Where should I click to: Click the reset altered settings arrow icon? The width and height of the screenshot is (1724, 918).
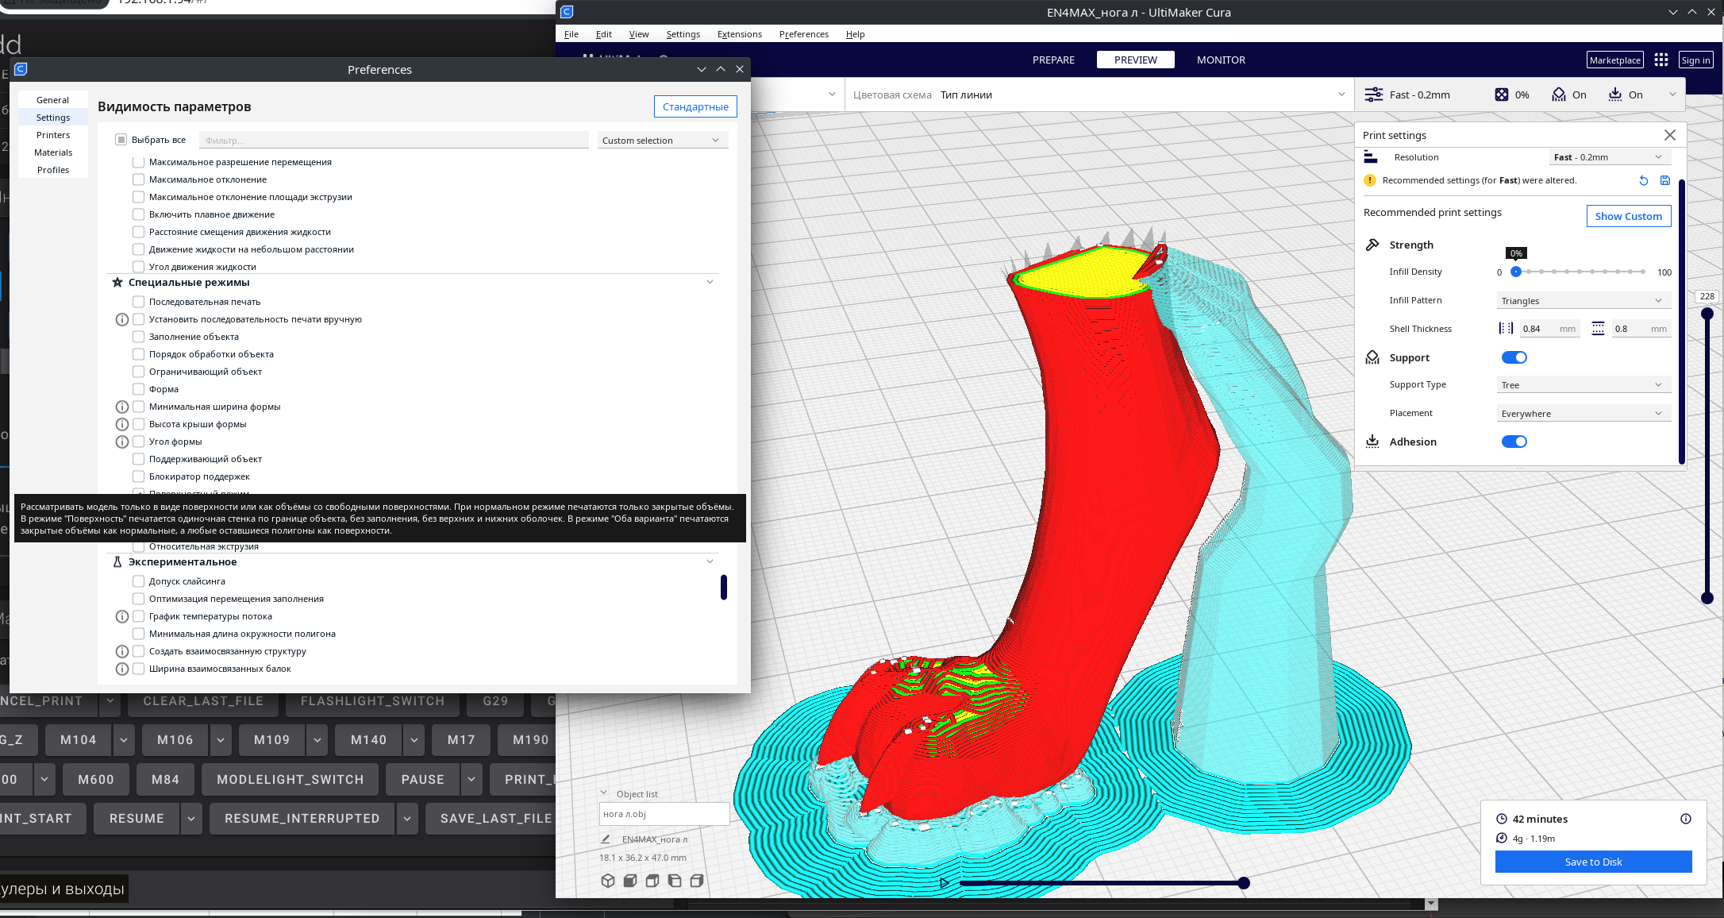pos(1644,181)
